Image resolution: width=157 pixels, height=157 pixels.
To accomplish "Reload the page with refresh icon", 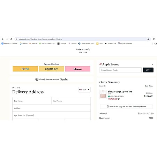I will pos(11,39).
